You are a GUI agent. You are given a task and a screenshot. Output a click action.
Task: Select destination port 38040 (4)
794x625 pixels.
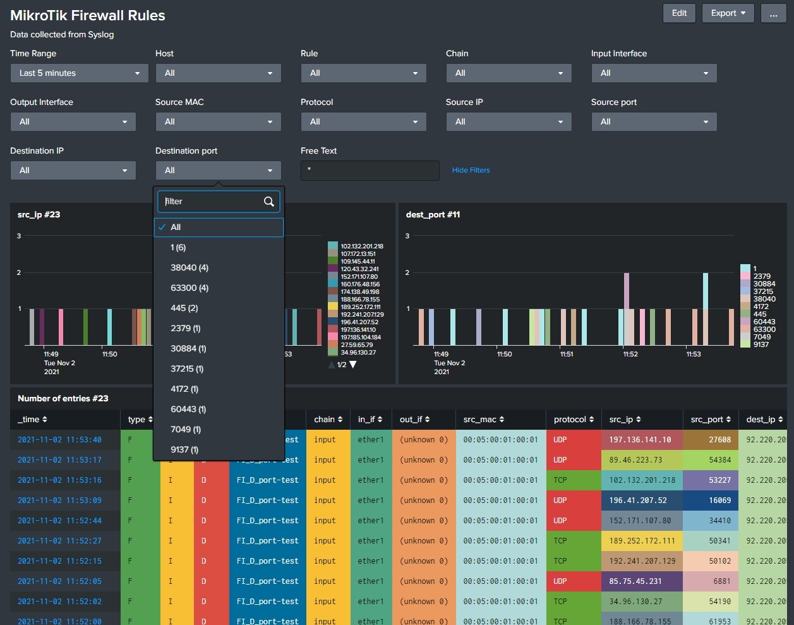pyautogui.click(x=219, y=268)
